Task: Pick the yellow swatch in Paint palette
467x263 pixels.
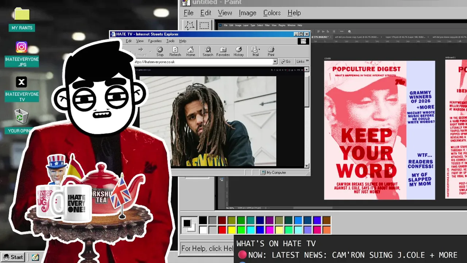Action: (x=232, y=230)
